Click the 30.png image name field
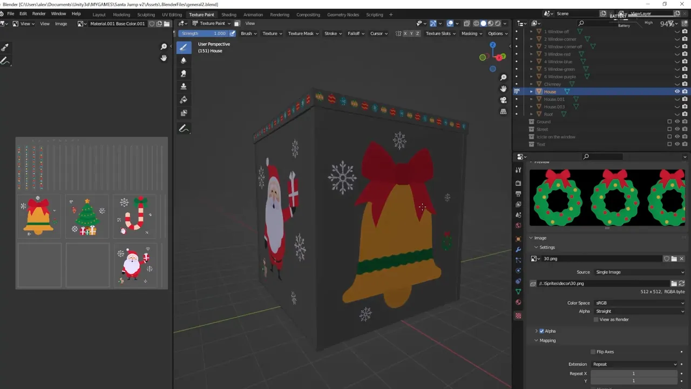The height and width of the screenshot is (389, 691). point(602,259)
